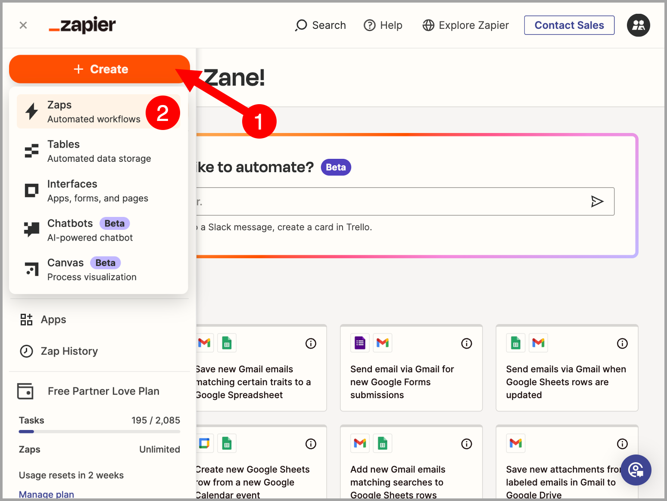This screenshot has height=501, width=667.
Task: Open info for Save new attachments card
Action: click(x=622, y=444)
